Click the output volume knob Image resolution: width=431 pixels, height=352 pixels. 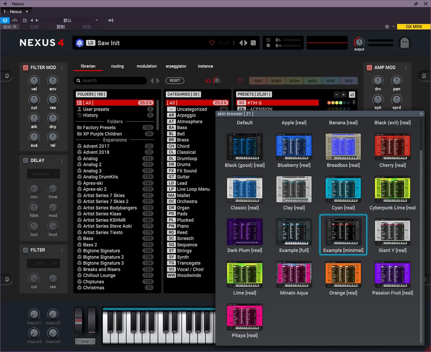(359, 42)
